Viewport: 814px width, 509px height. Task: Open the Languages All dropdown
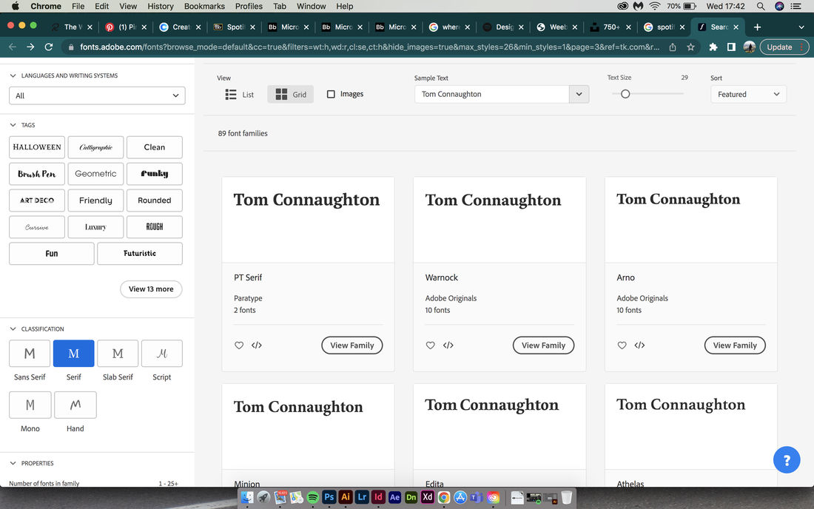pyautogui.click(x=97, y=95)
